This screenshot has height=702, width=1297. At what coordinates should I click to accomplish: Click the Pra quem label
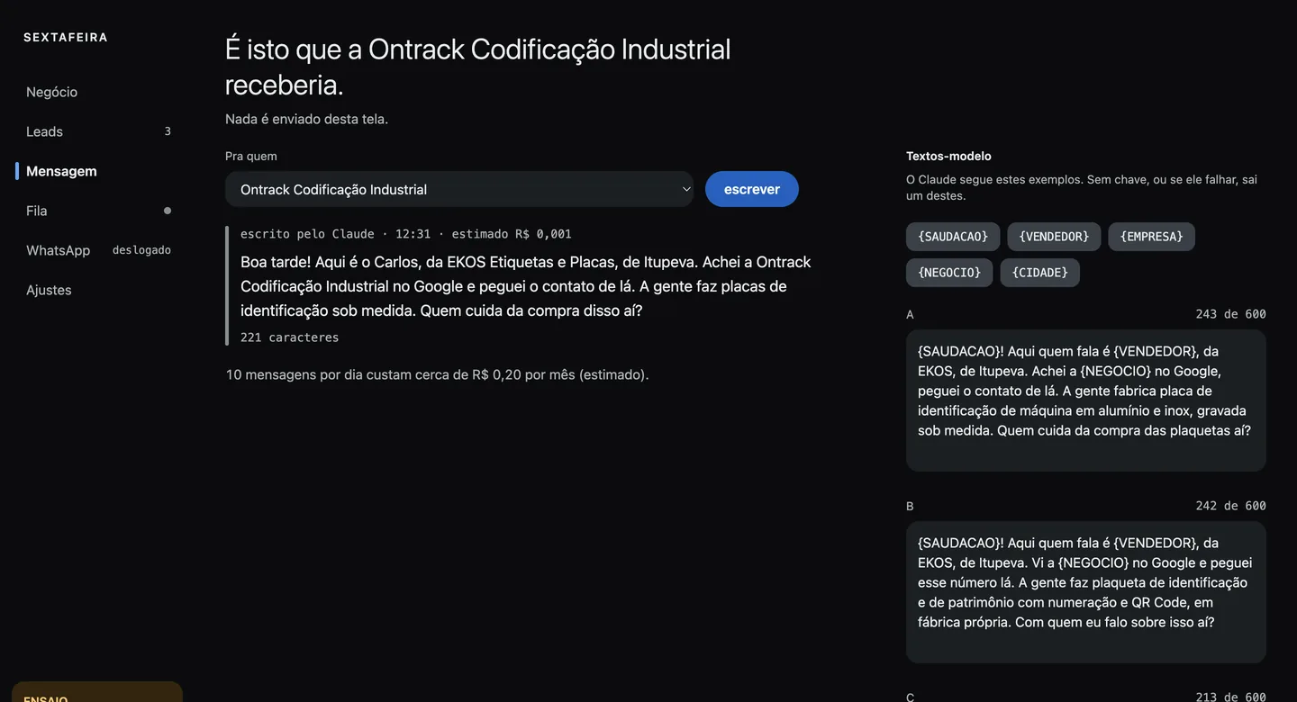[251, 156]
